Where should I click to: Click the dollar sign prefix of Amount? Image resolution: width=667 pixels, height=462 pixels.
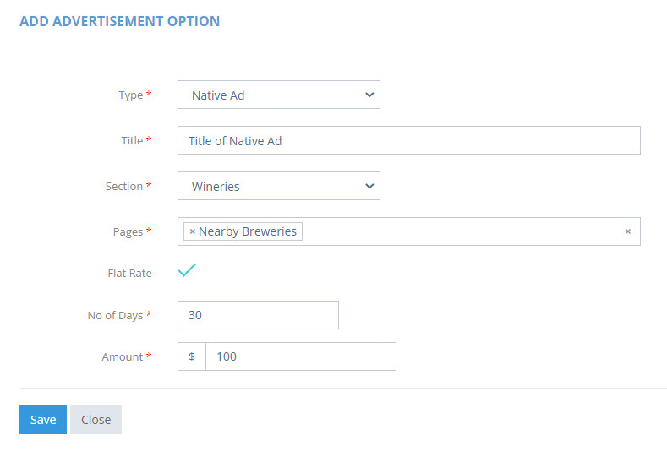click(192, 356)
